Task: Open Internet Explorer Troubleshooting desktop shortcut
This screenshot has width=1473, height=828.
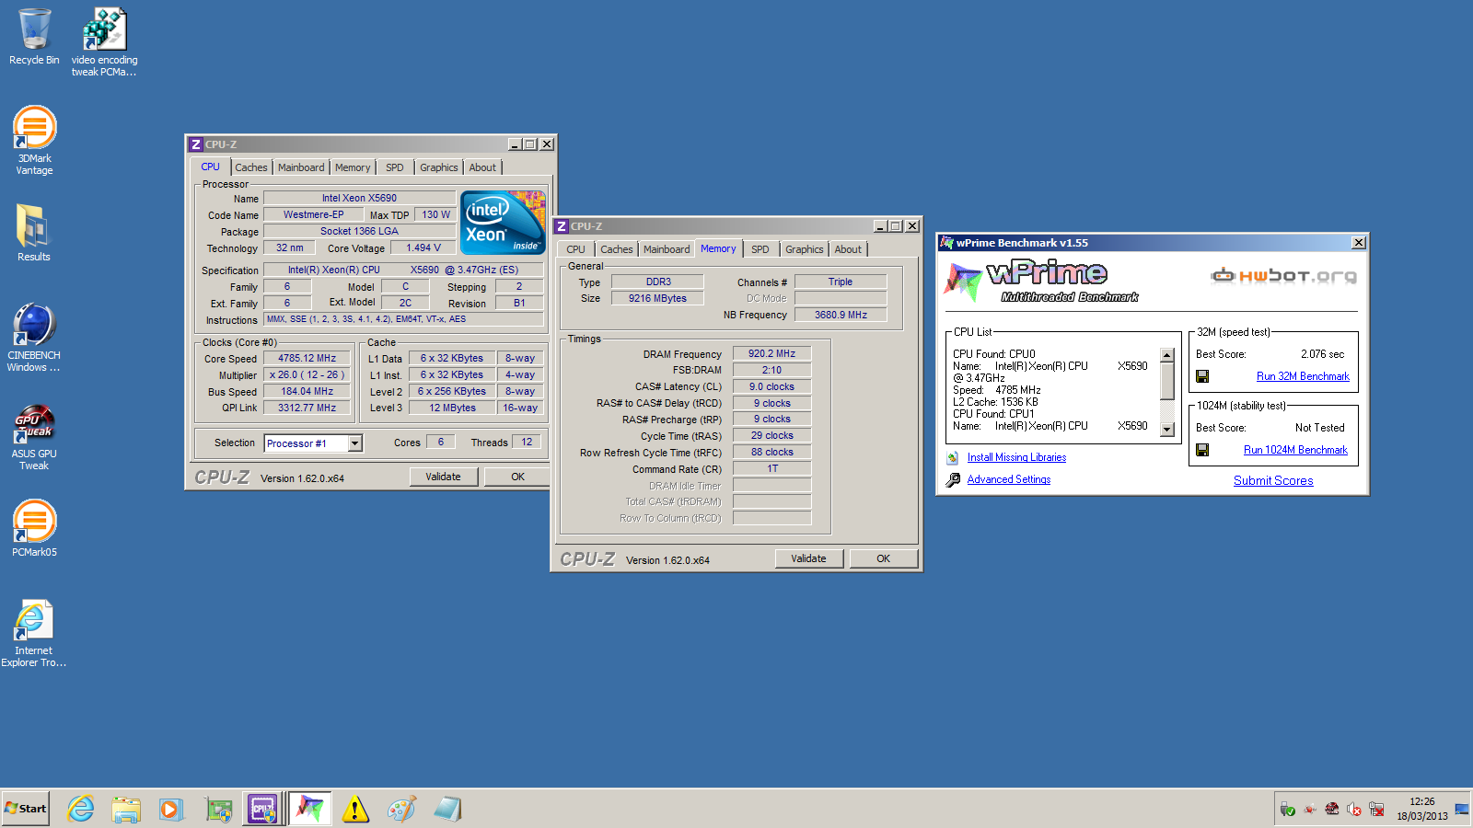Action: pos(34,633)
